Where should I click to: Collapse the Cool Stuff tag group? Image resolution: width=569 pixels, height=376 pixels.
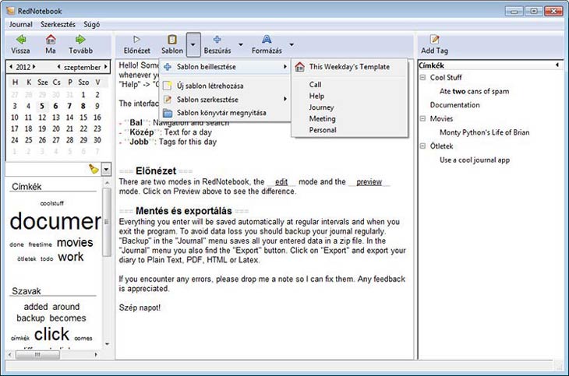423,78
